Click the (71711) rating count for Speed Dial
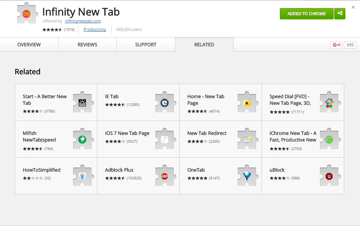This screenshot has height=226, width=360. 298,112
